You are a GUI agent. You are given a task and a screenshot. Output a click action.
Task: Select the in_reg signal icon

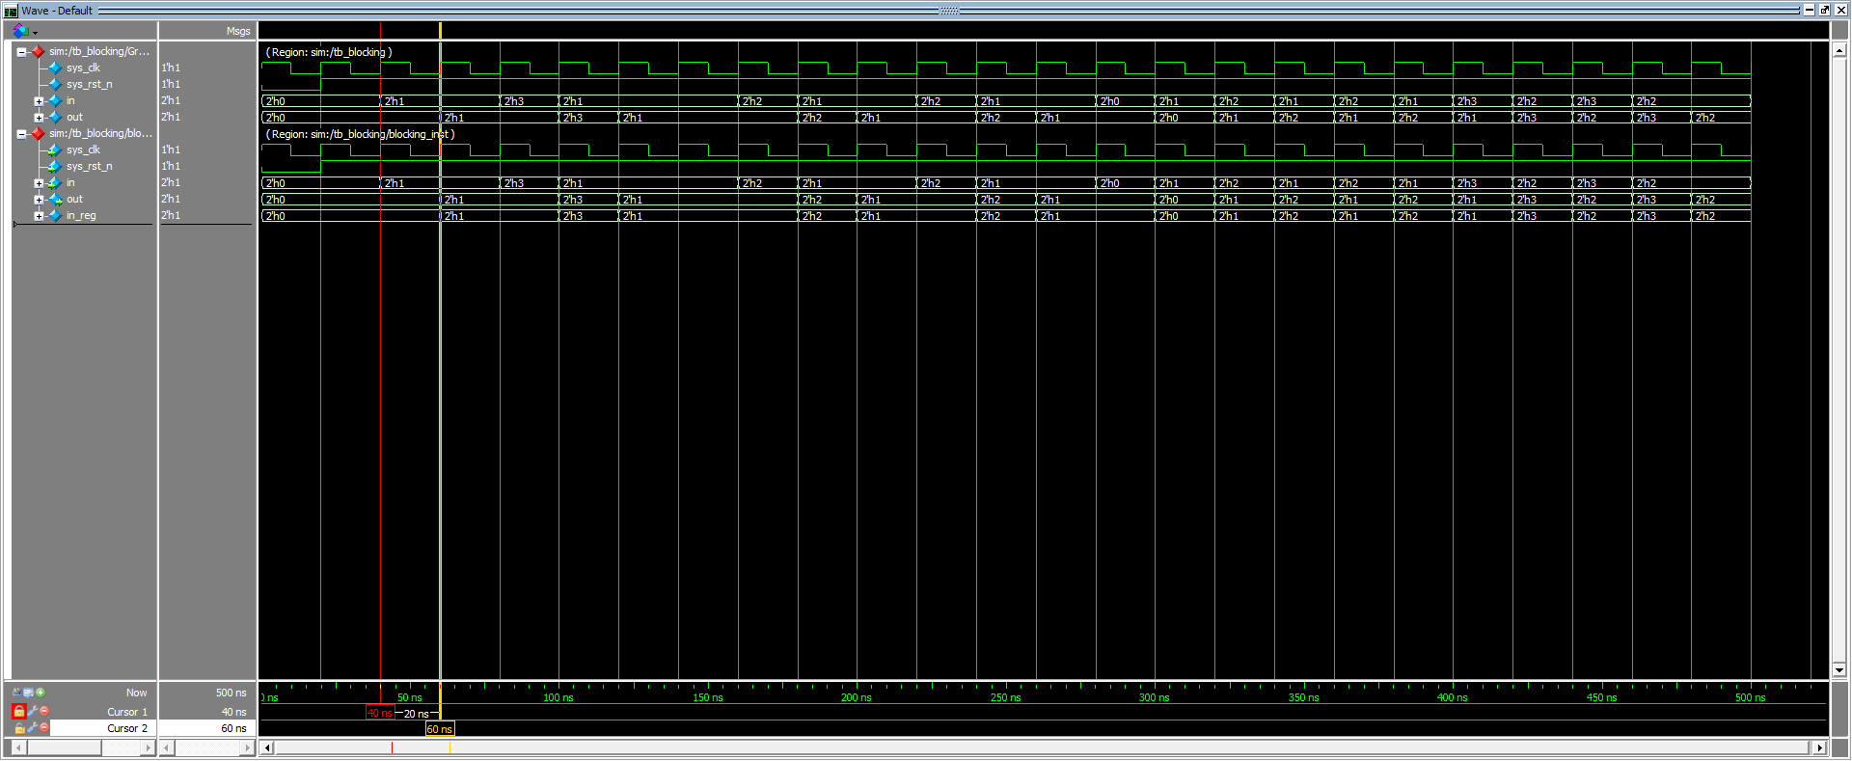(55, 216)
